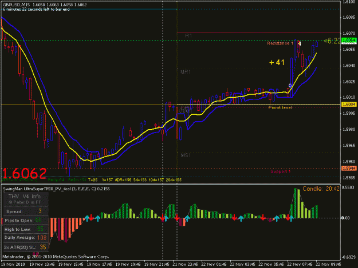358x268 pixels.
Task: Select the 'Piviot level' label
Action: point(280,107)
